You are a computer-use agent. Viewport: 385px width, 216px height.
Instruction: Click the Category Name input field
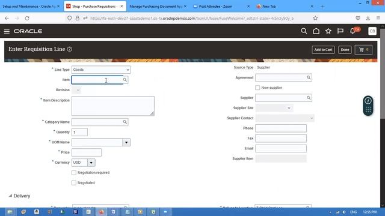coord(97,122)
